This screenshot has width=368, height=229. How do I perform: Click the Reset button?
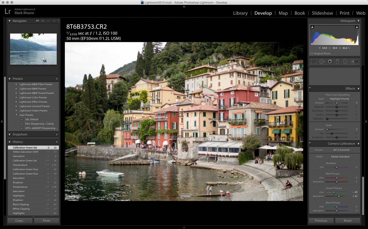(347, 221)
